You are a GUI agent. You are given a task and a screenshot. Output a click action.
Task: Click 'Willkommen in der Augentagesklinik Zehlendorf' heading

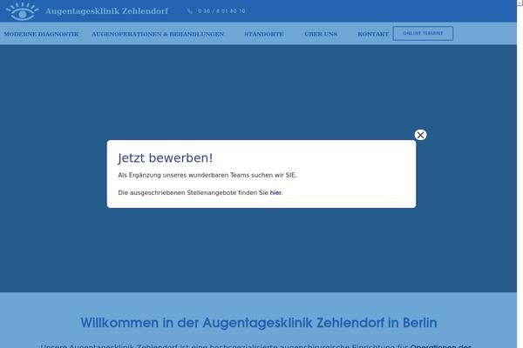tap(259, 323)
